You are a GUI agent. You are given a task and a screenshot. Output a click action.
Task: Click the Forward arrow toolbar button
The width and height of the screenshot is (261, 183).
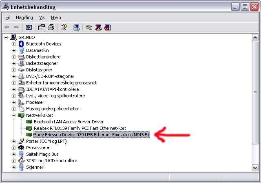[x=16, y=27]
